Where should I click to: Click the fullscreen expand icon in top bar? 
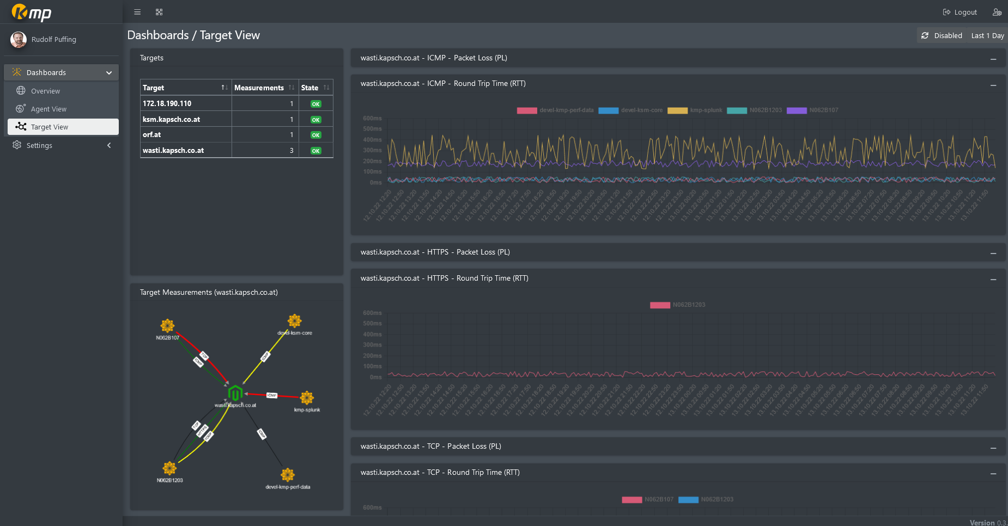coord(159,12)
